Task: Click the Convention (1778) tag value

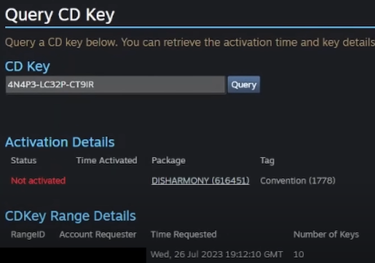Action: coord(297,181)
